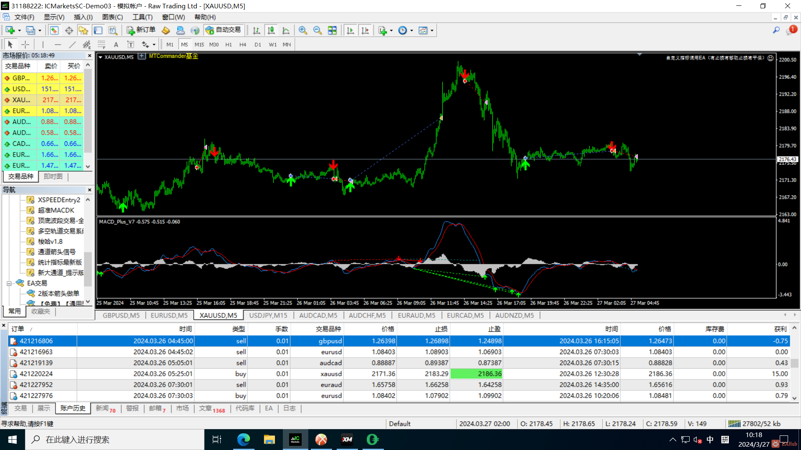The width and height of the screenshot is (801, 450).
Task: Click the tile windows icon
Action: tap(332, 30)
